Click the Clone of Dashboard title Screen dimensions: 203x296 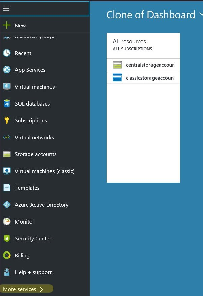[x=150, y=15]
